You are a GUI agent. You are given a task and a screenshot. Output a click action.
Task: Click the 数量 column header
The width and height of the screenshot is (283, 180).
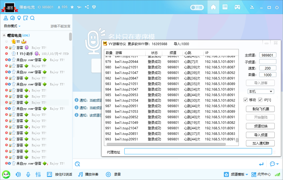coord(109,53)
